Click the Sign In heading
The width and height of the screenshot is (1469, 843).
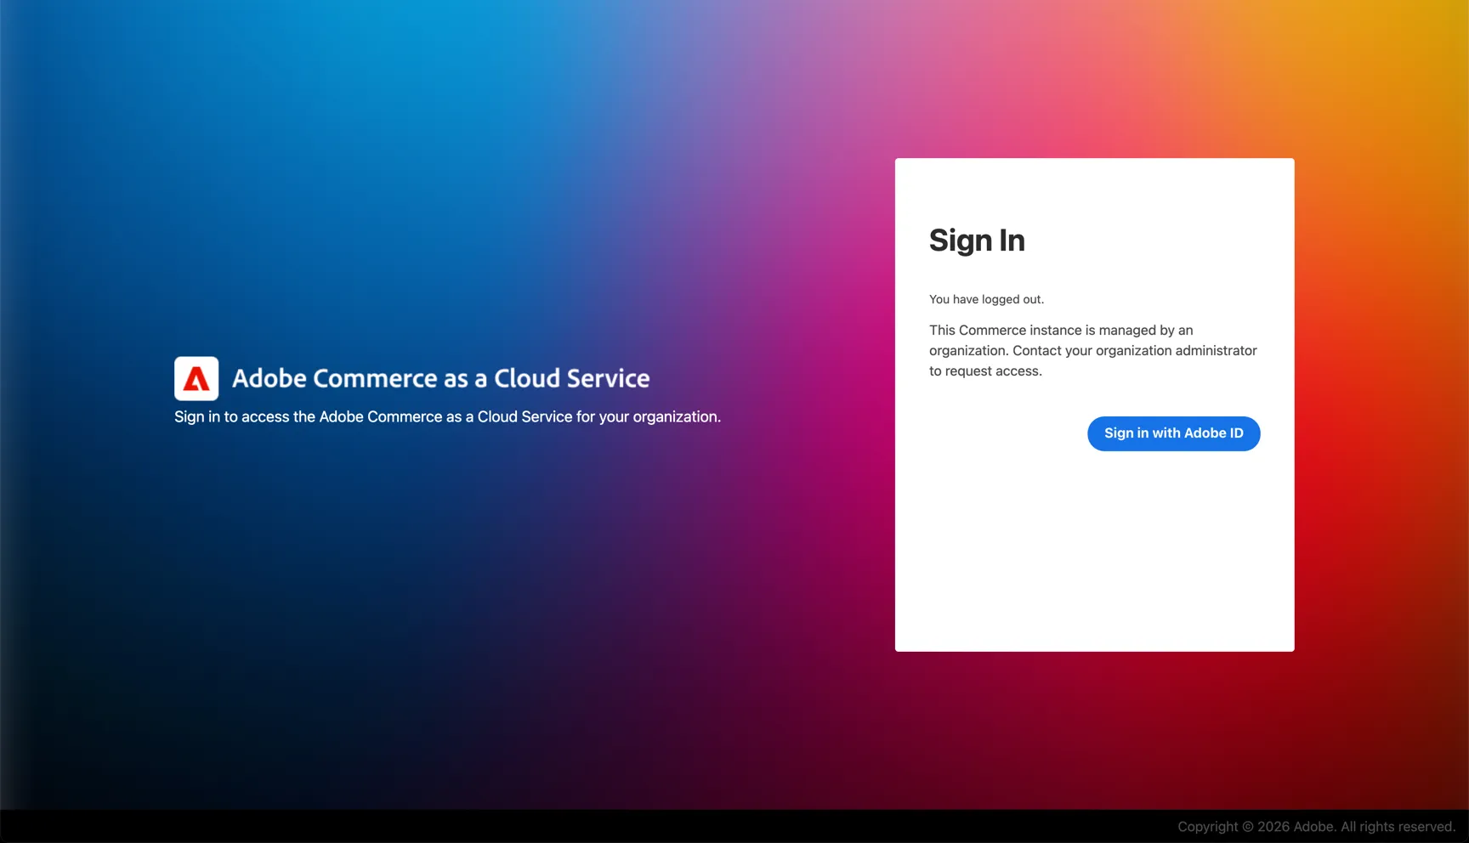(x=977, y=240)
